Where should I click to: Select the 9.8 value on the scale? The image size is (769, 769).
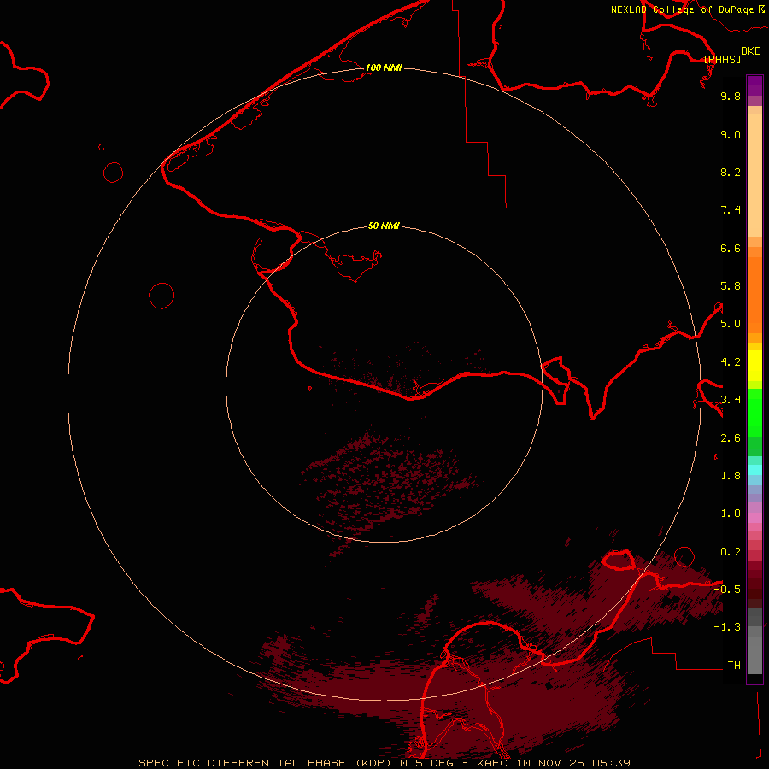tap(731, 96)
